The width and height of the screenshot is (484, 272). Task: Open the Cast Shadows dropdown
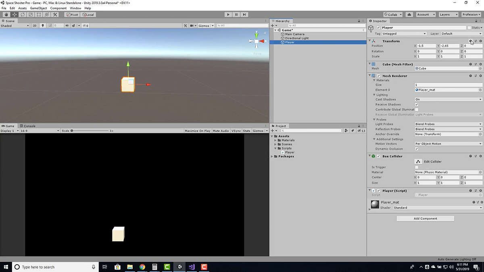pyautogui.click(x=448, y=99)
